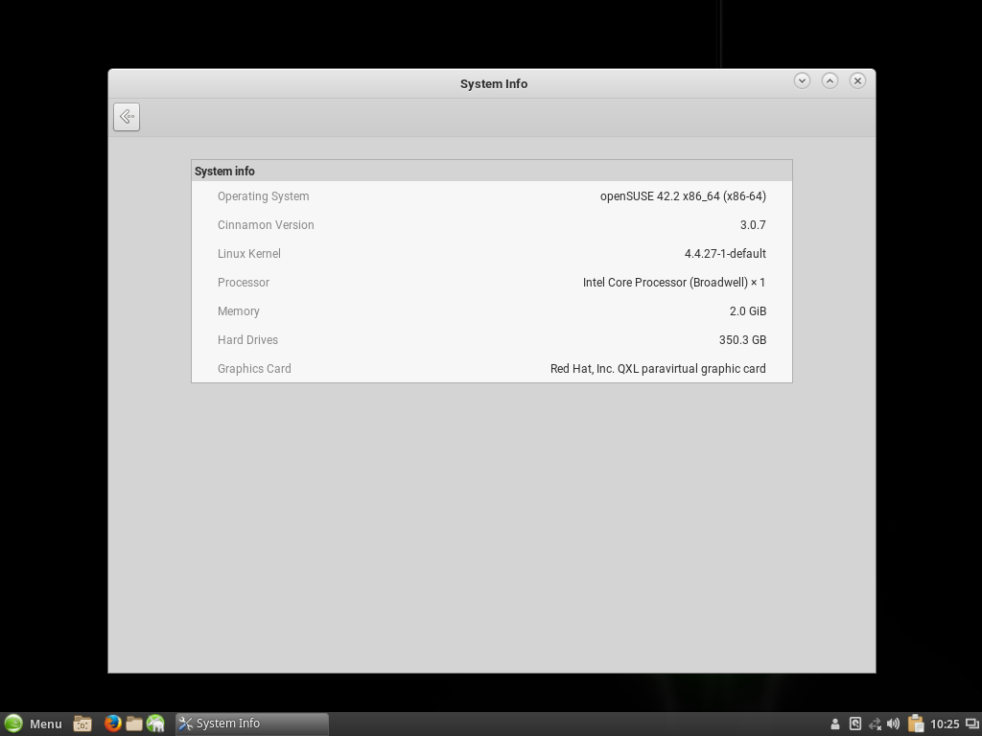Open the volume control speaker icon
The image size is (982, 736).
pyautogui.click(x=894, y=724)
